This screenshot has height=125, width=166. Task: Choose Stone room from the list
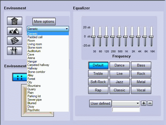click(x=48, y=48)
